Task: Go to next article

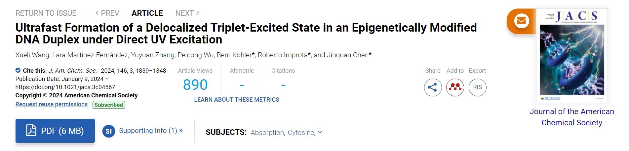Action: [187, 13]
